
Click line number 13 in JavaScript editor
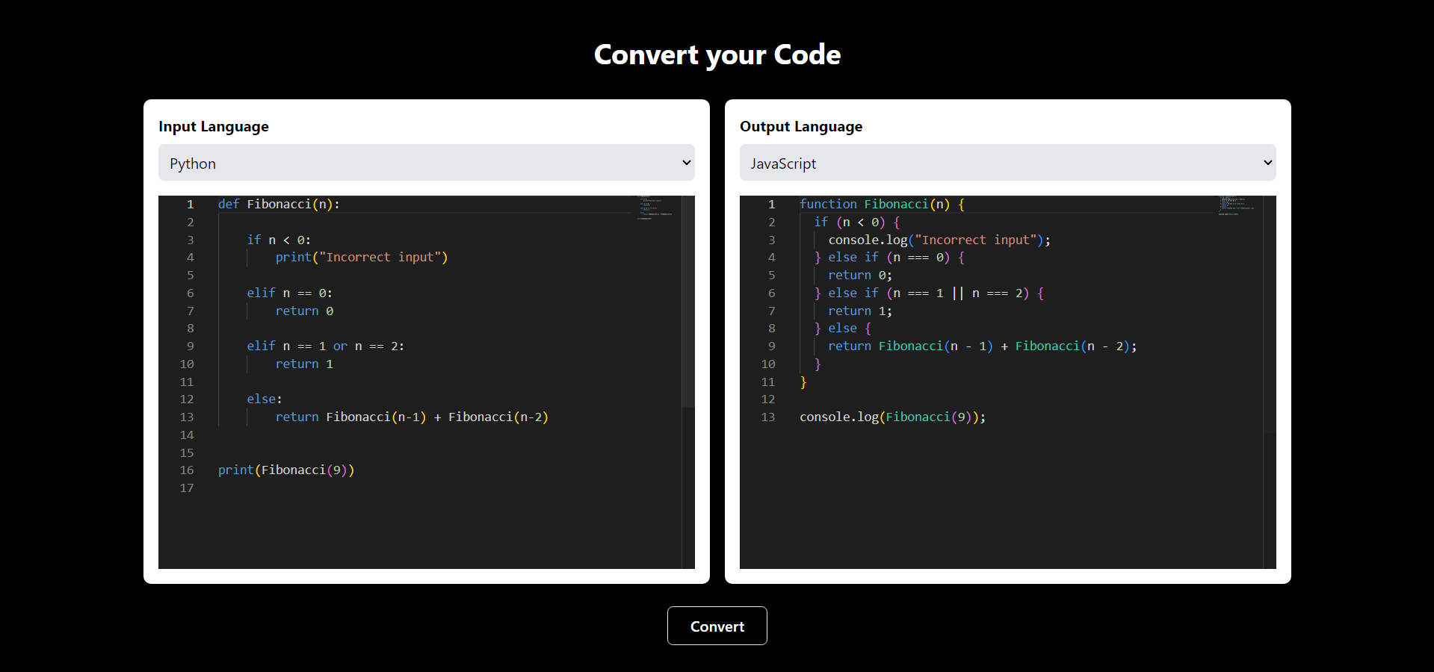768,417
